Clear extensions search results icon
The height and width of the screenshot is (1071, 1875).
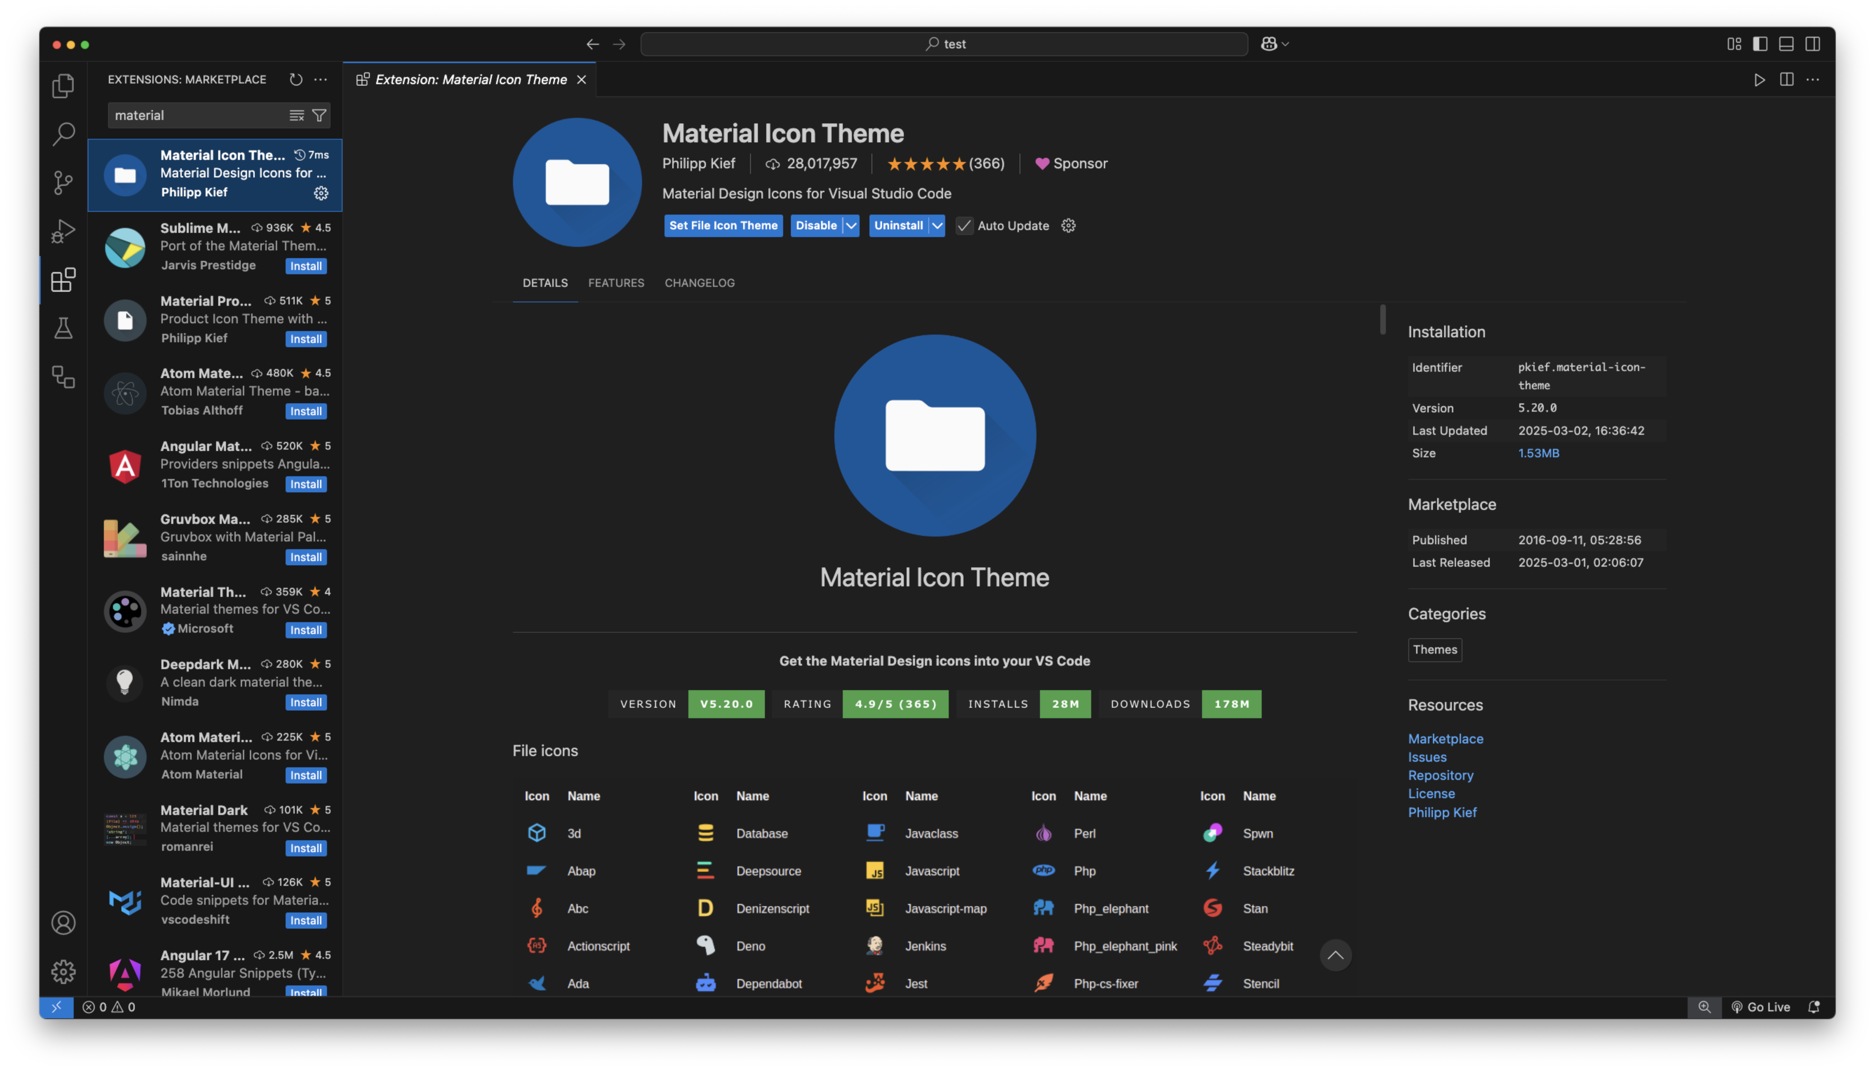coord(296,115)
